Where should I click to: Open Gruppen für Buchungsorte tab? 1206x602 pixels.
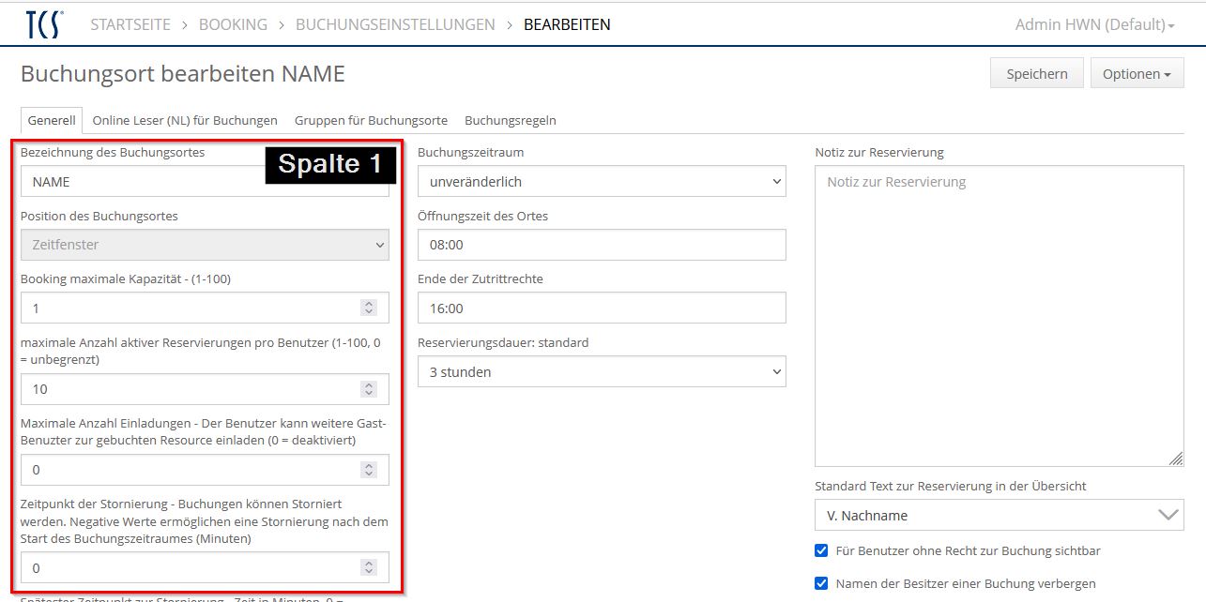pyautogui.click(x=371, y=120)
